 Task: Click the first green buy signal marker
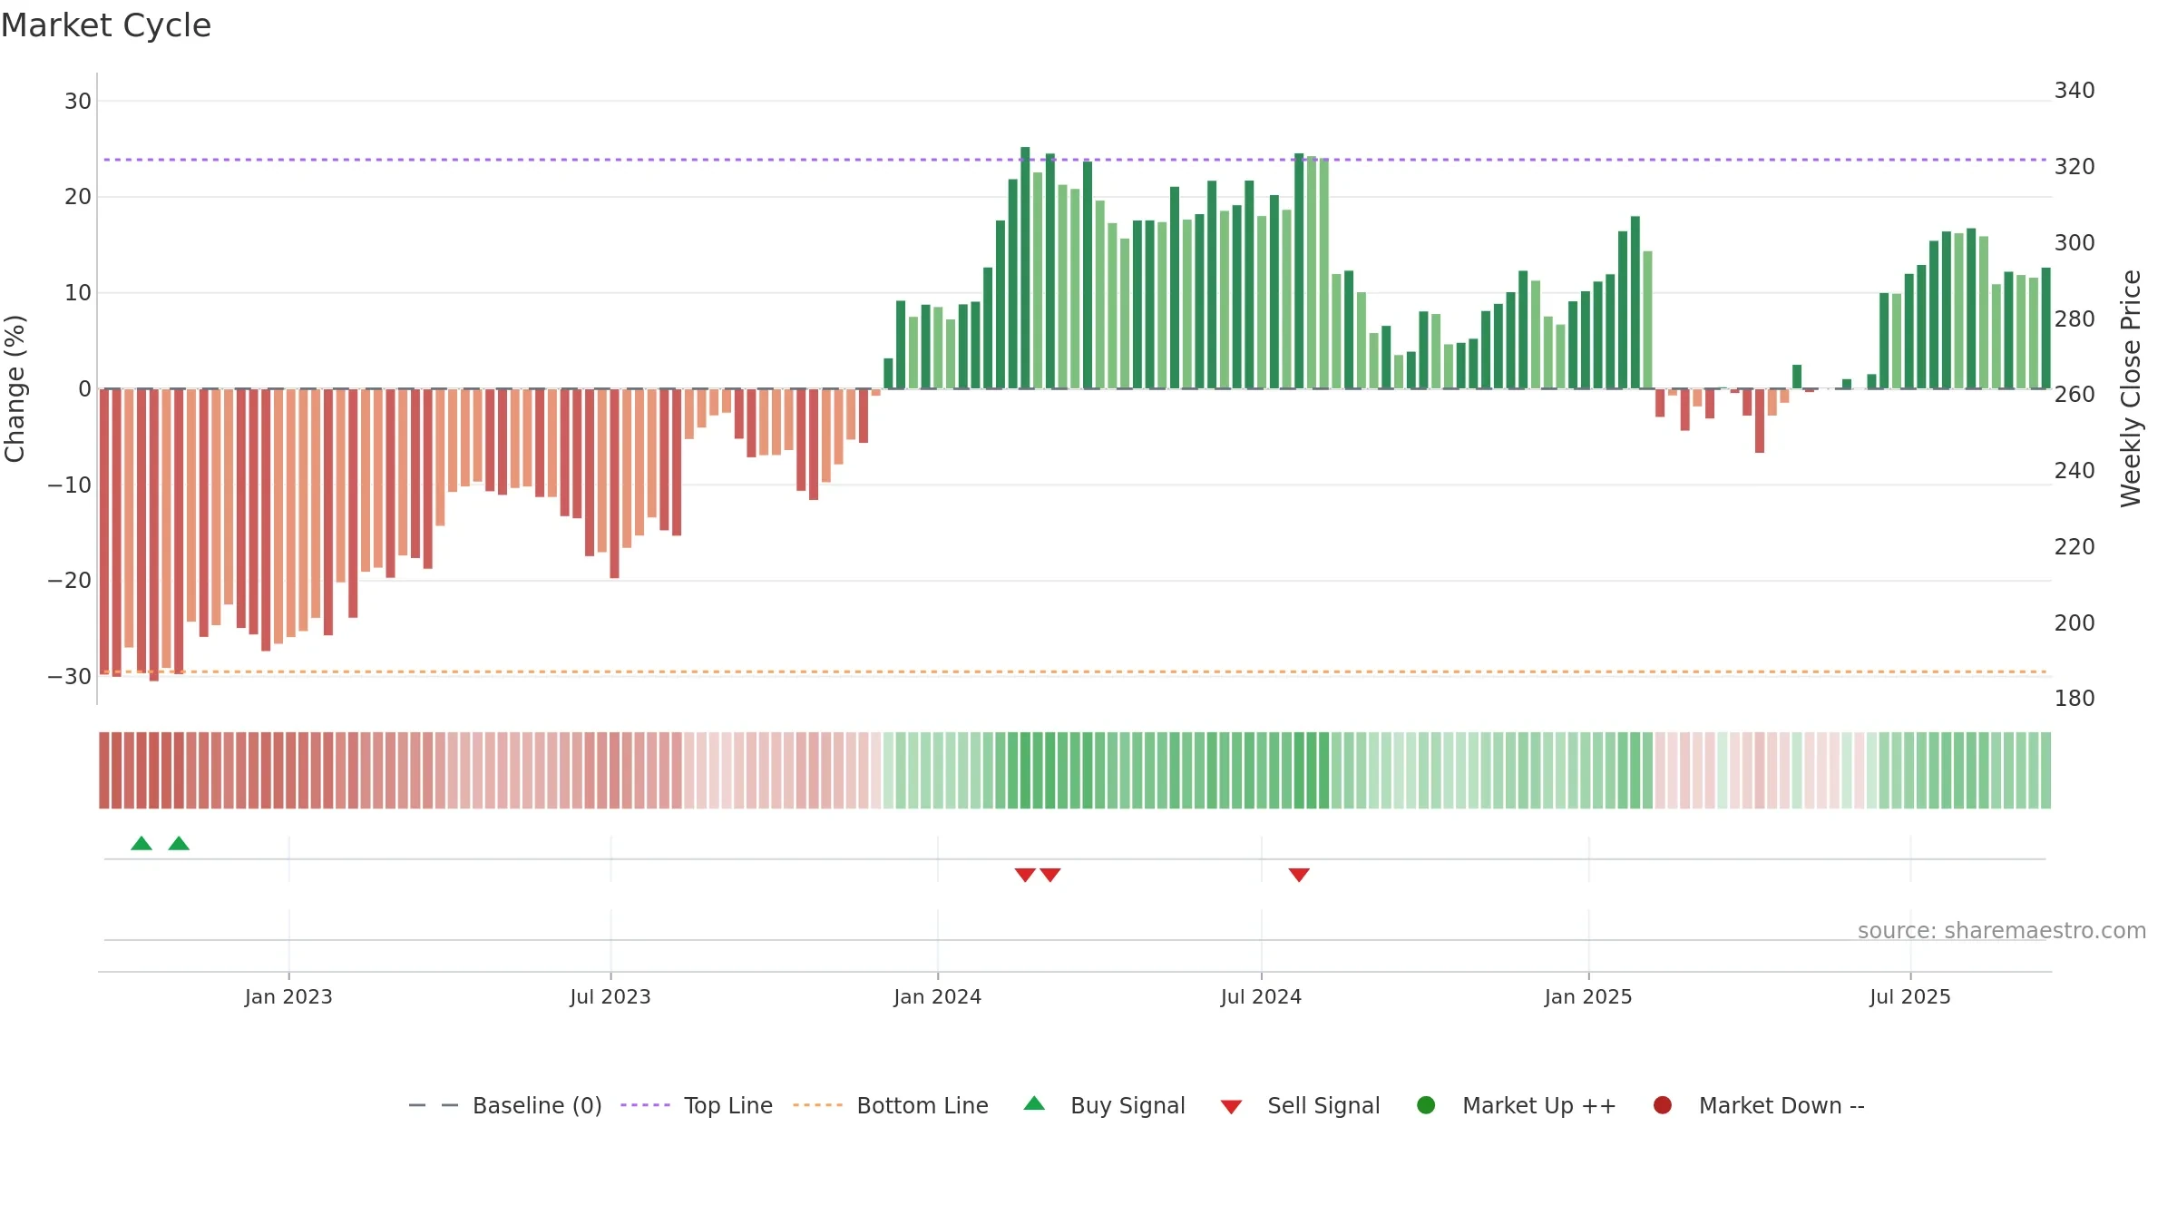tap(142, 843)
